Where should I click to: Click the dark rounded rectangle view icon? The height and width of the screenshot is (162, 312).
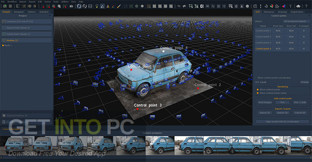90,6
